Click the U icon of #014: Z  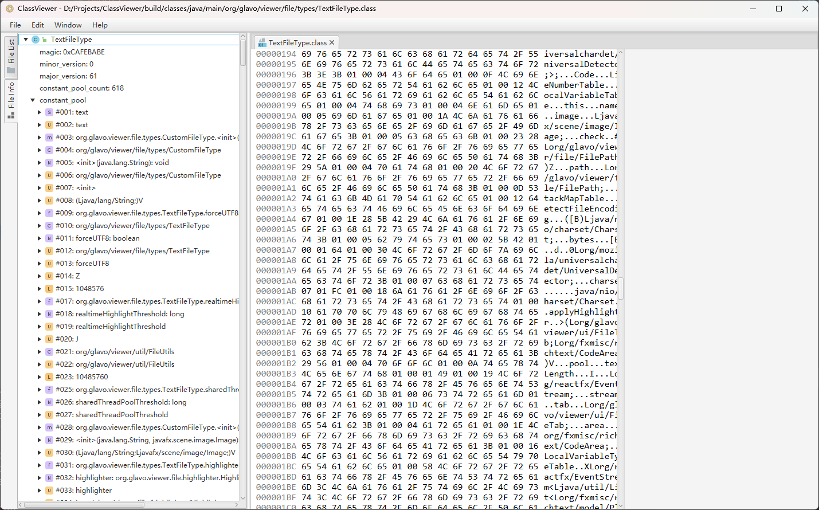[x=49, y=276]
